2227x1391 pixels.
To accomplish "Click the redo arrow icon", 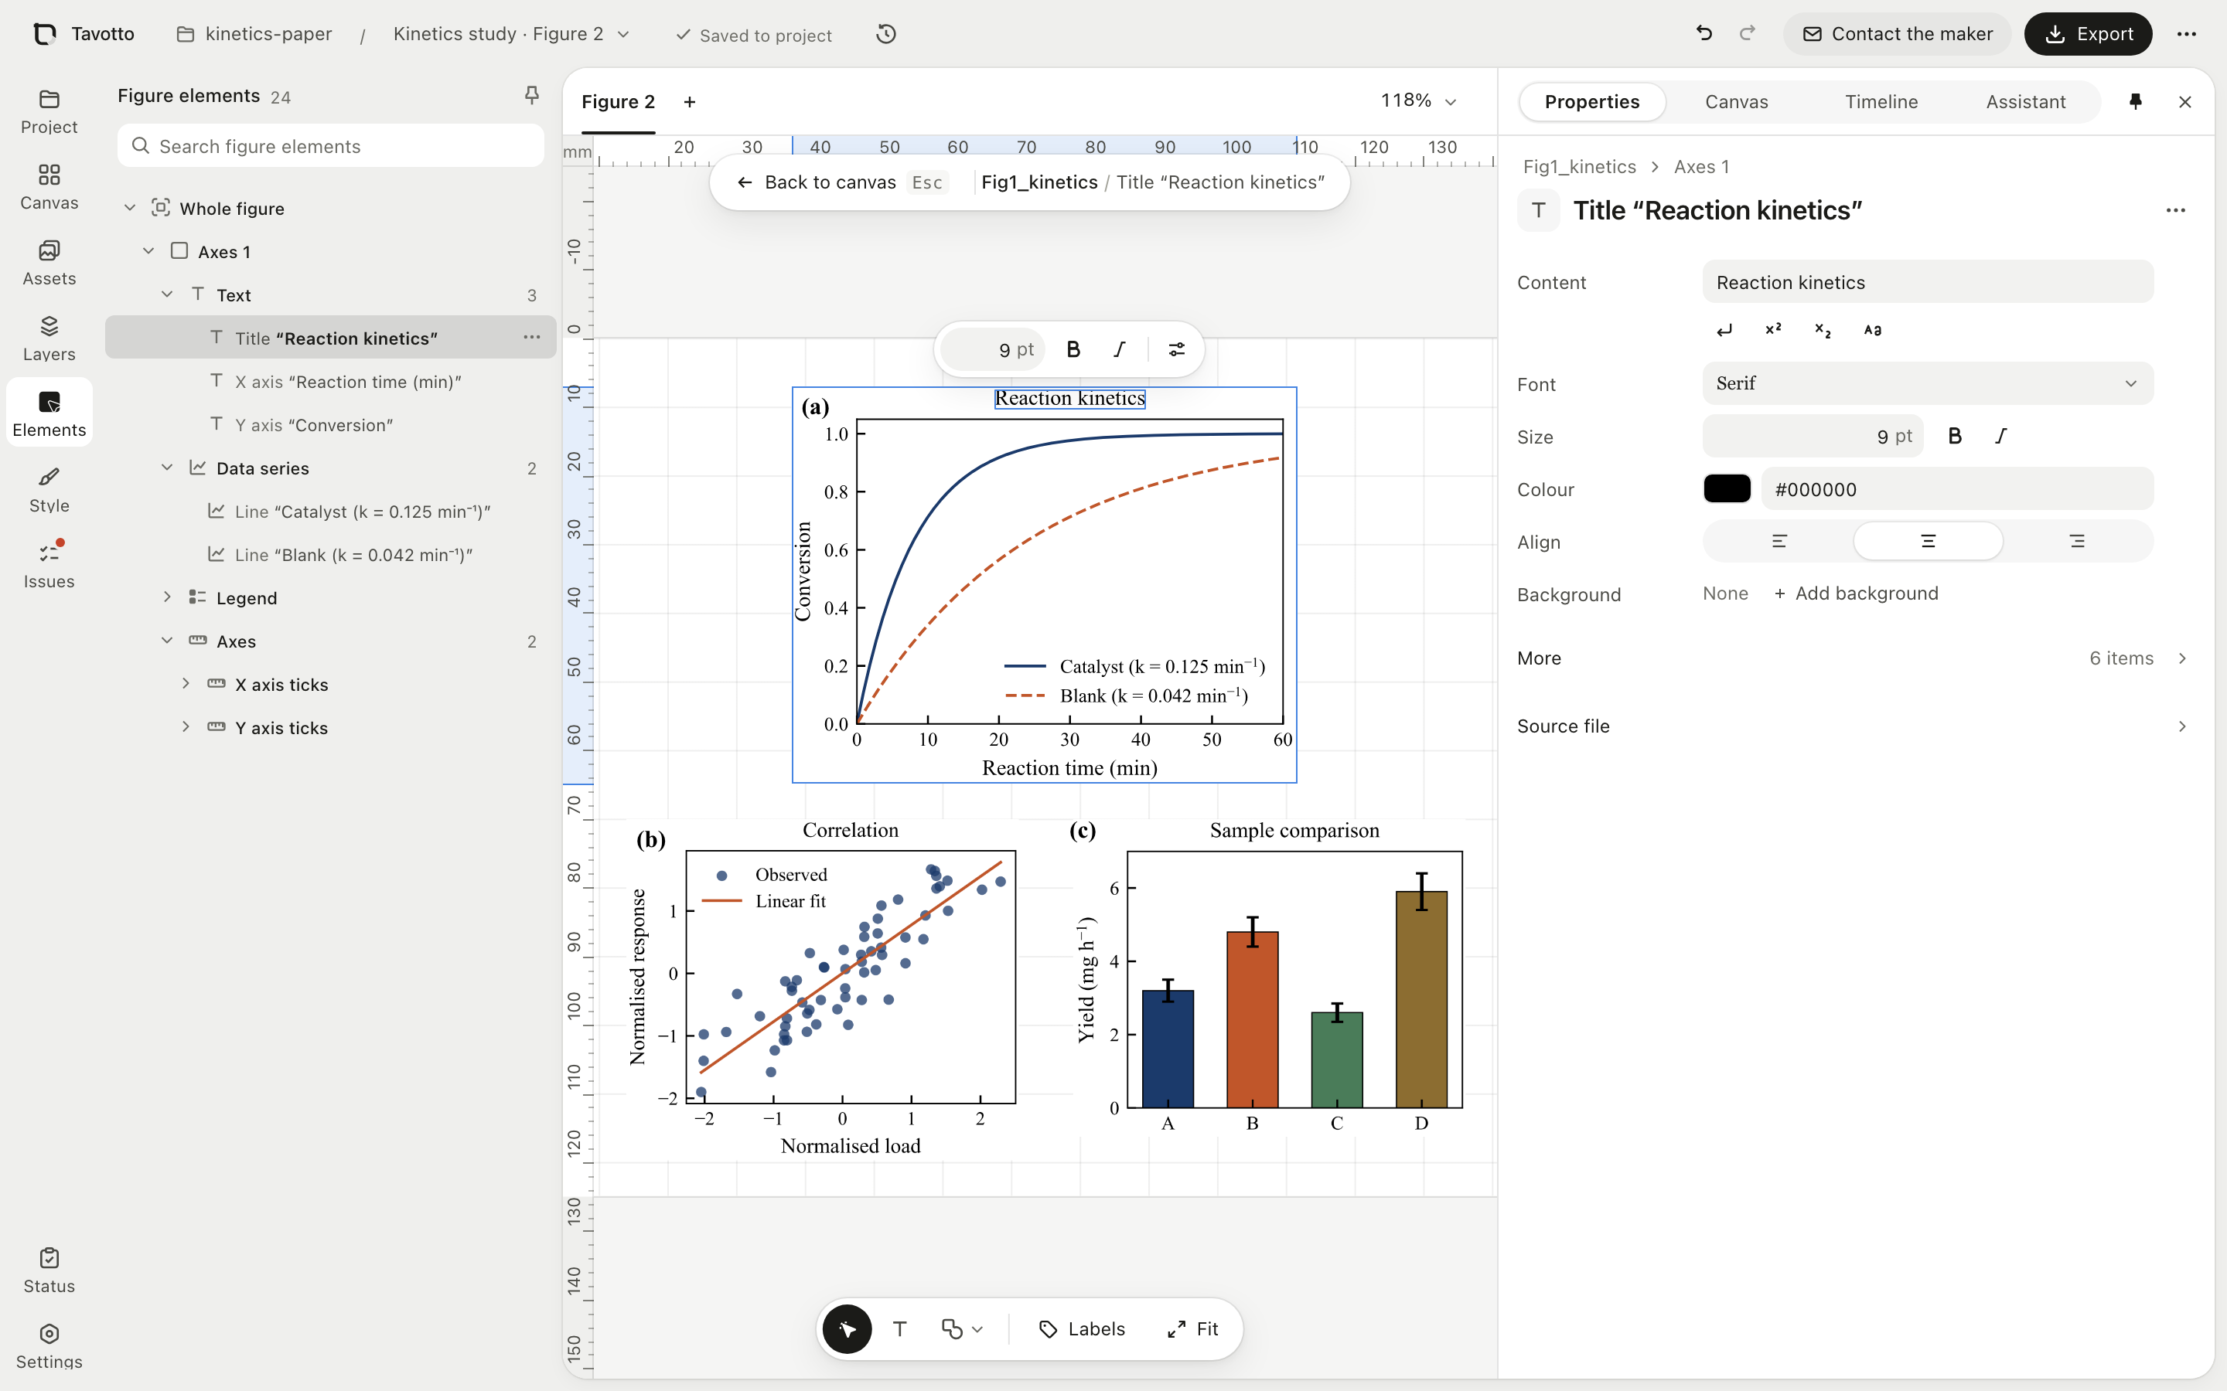I will click(x=1747, y=34).
